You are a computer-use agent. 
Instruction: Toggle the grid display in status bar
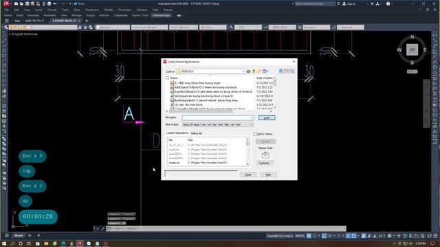(309, 236)
